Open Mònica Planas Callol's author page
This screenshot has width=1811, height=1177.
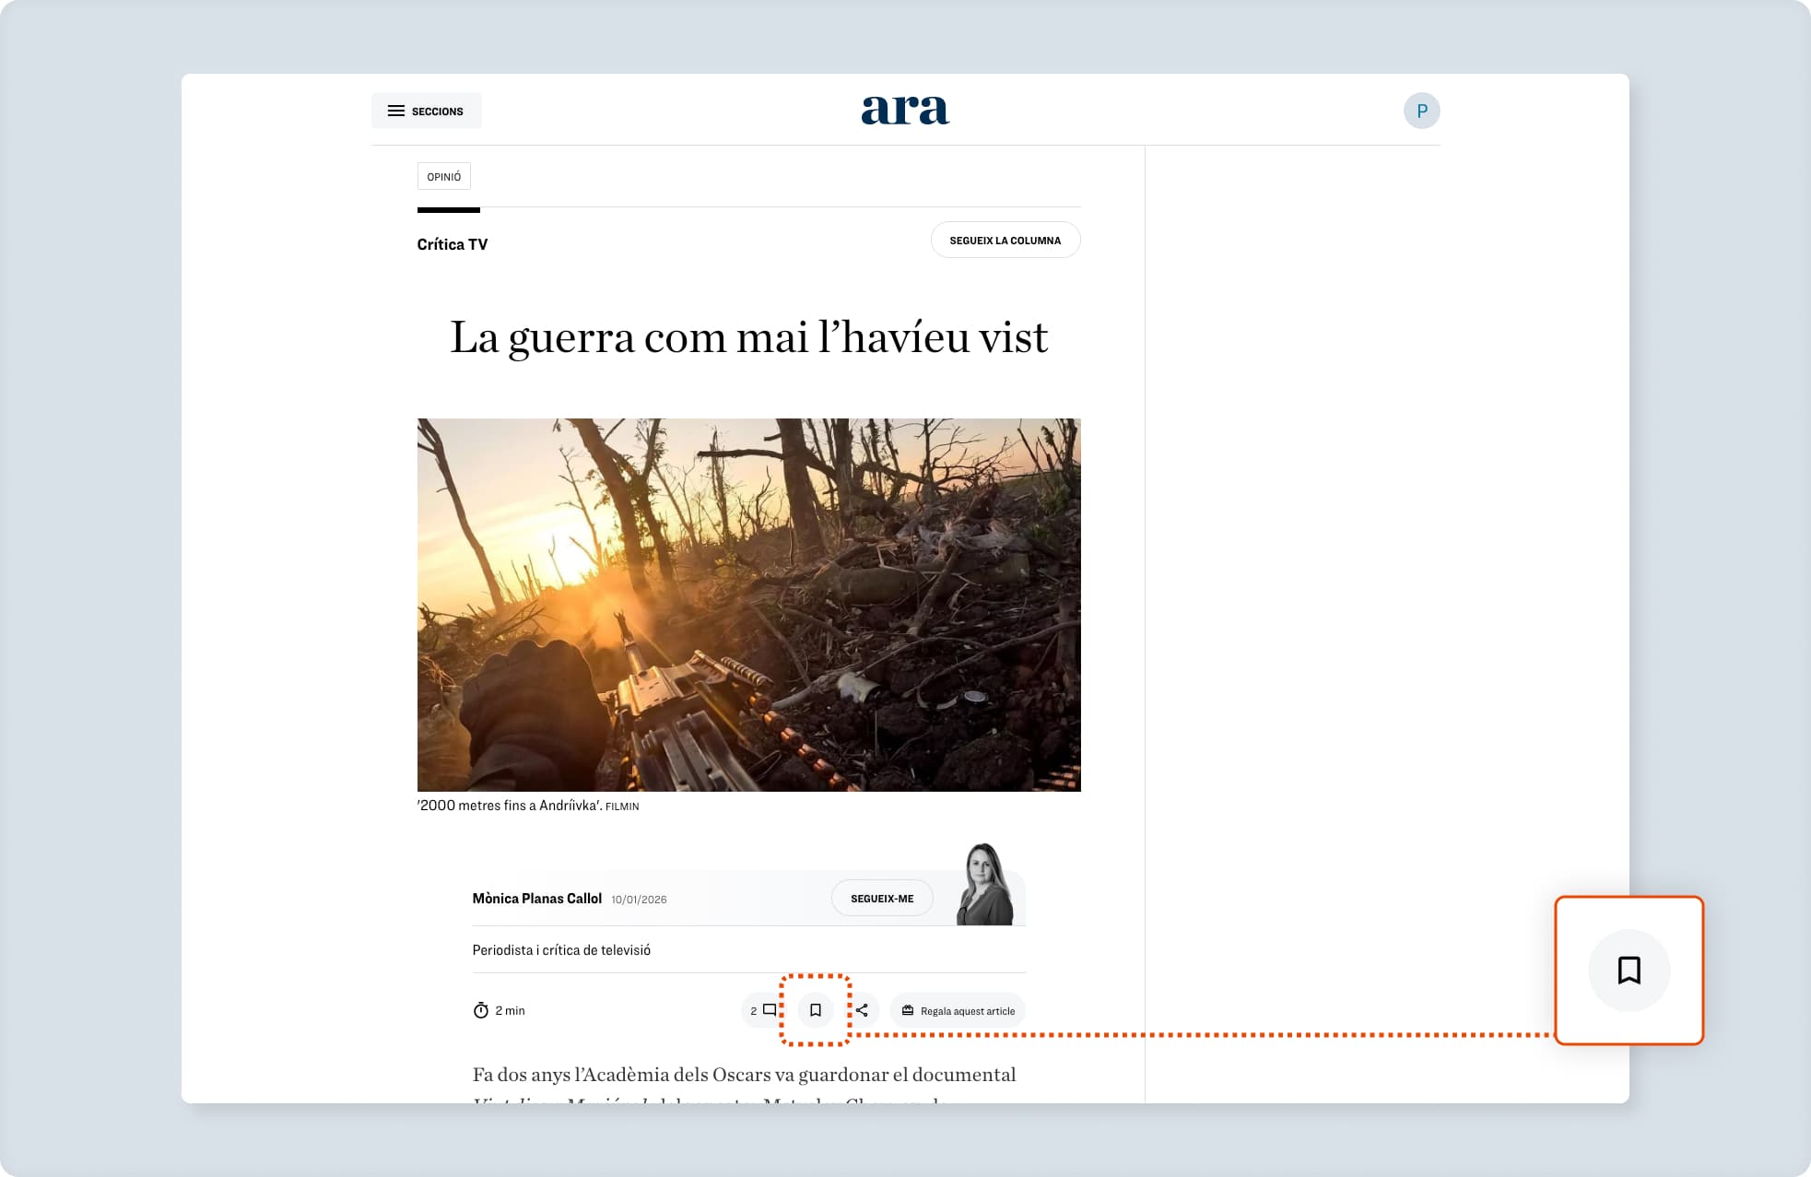point(537,897)
